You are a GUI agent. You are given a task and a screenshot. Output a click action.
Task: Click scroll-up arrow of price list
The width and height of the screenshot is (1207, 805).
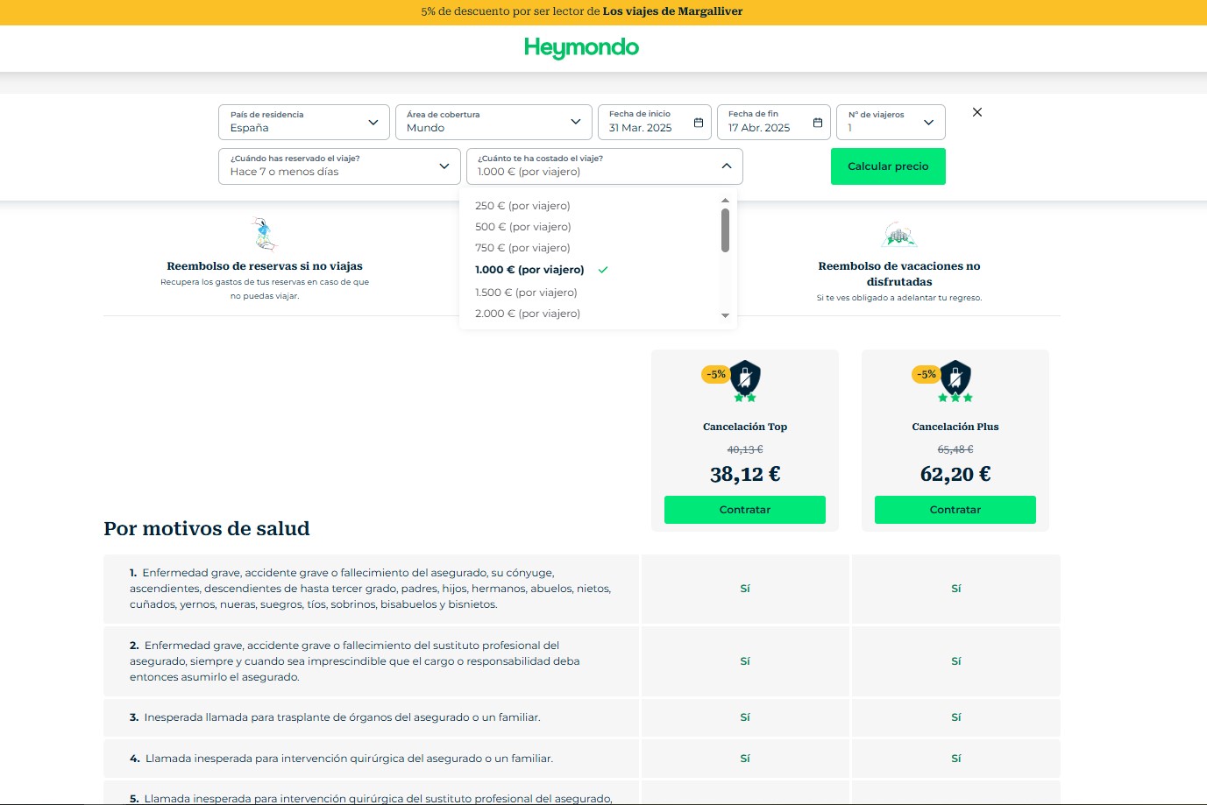725,201
